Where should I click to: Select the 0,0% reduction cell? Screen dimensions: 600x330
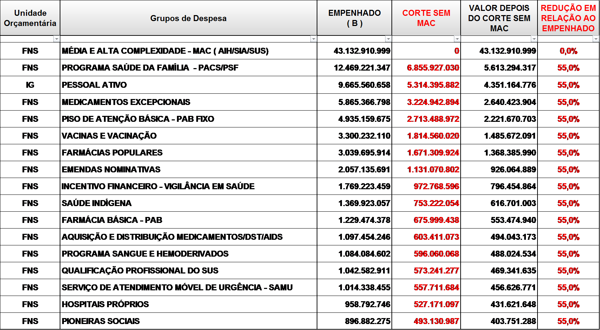pyautogui.click(x=568, y=51)
